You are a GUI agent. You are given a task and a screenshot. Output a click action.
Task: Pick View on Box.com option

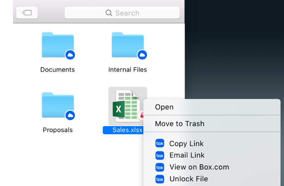pyautogui.click(x=199, y=167)
